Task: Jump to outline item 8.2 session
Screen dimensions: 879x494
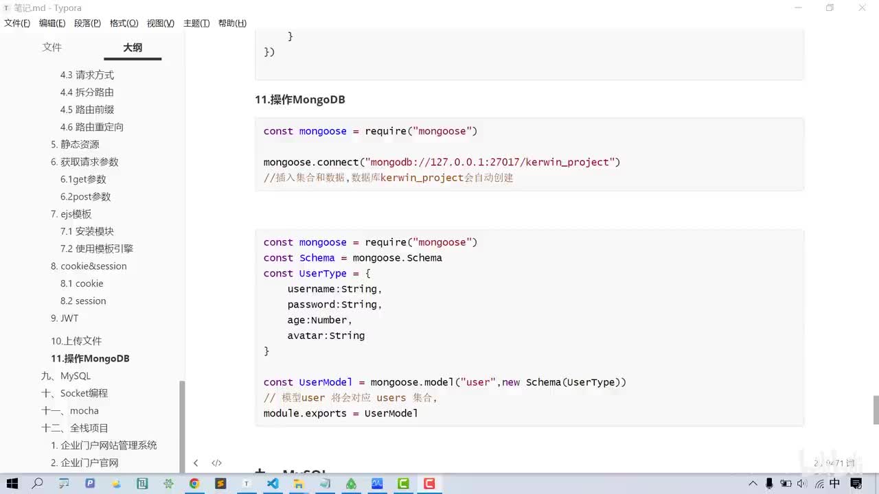Action: 83,301
